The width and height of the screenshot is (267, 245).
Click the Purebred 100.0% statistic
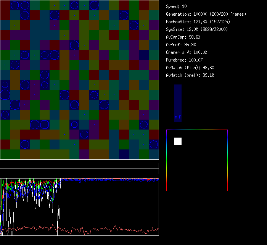coord(185,60)
